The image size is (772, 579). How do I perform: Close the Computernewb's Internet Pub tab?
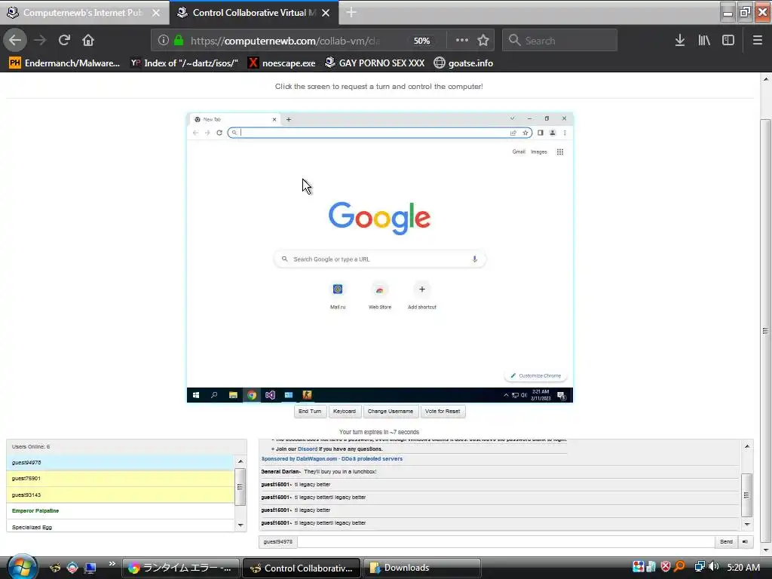[x=155, y=13]
